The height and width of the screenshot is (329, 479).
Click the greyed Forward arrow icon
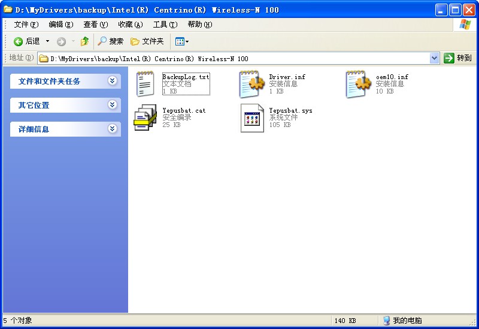62,41
